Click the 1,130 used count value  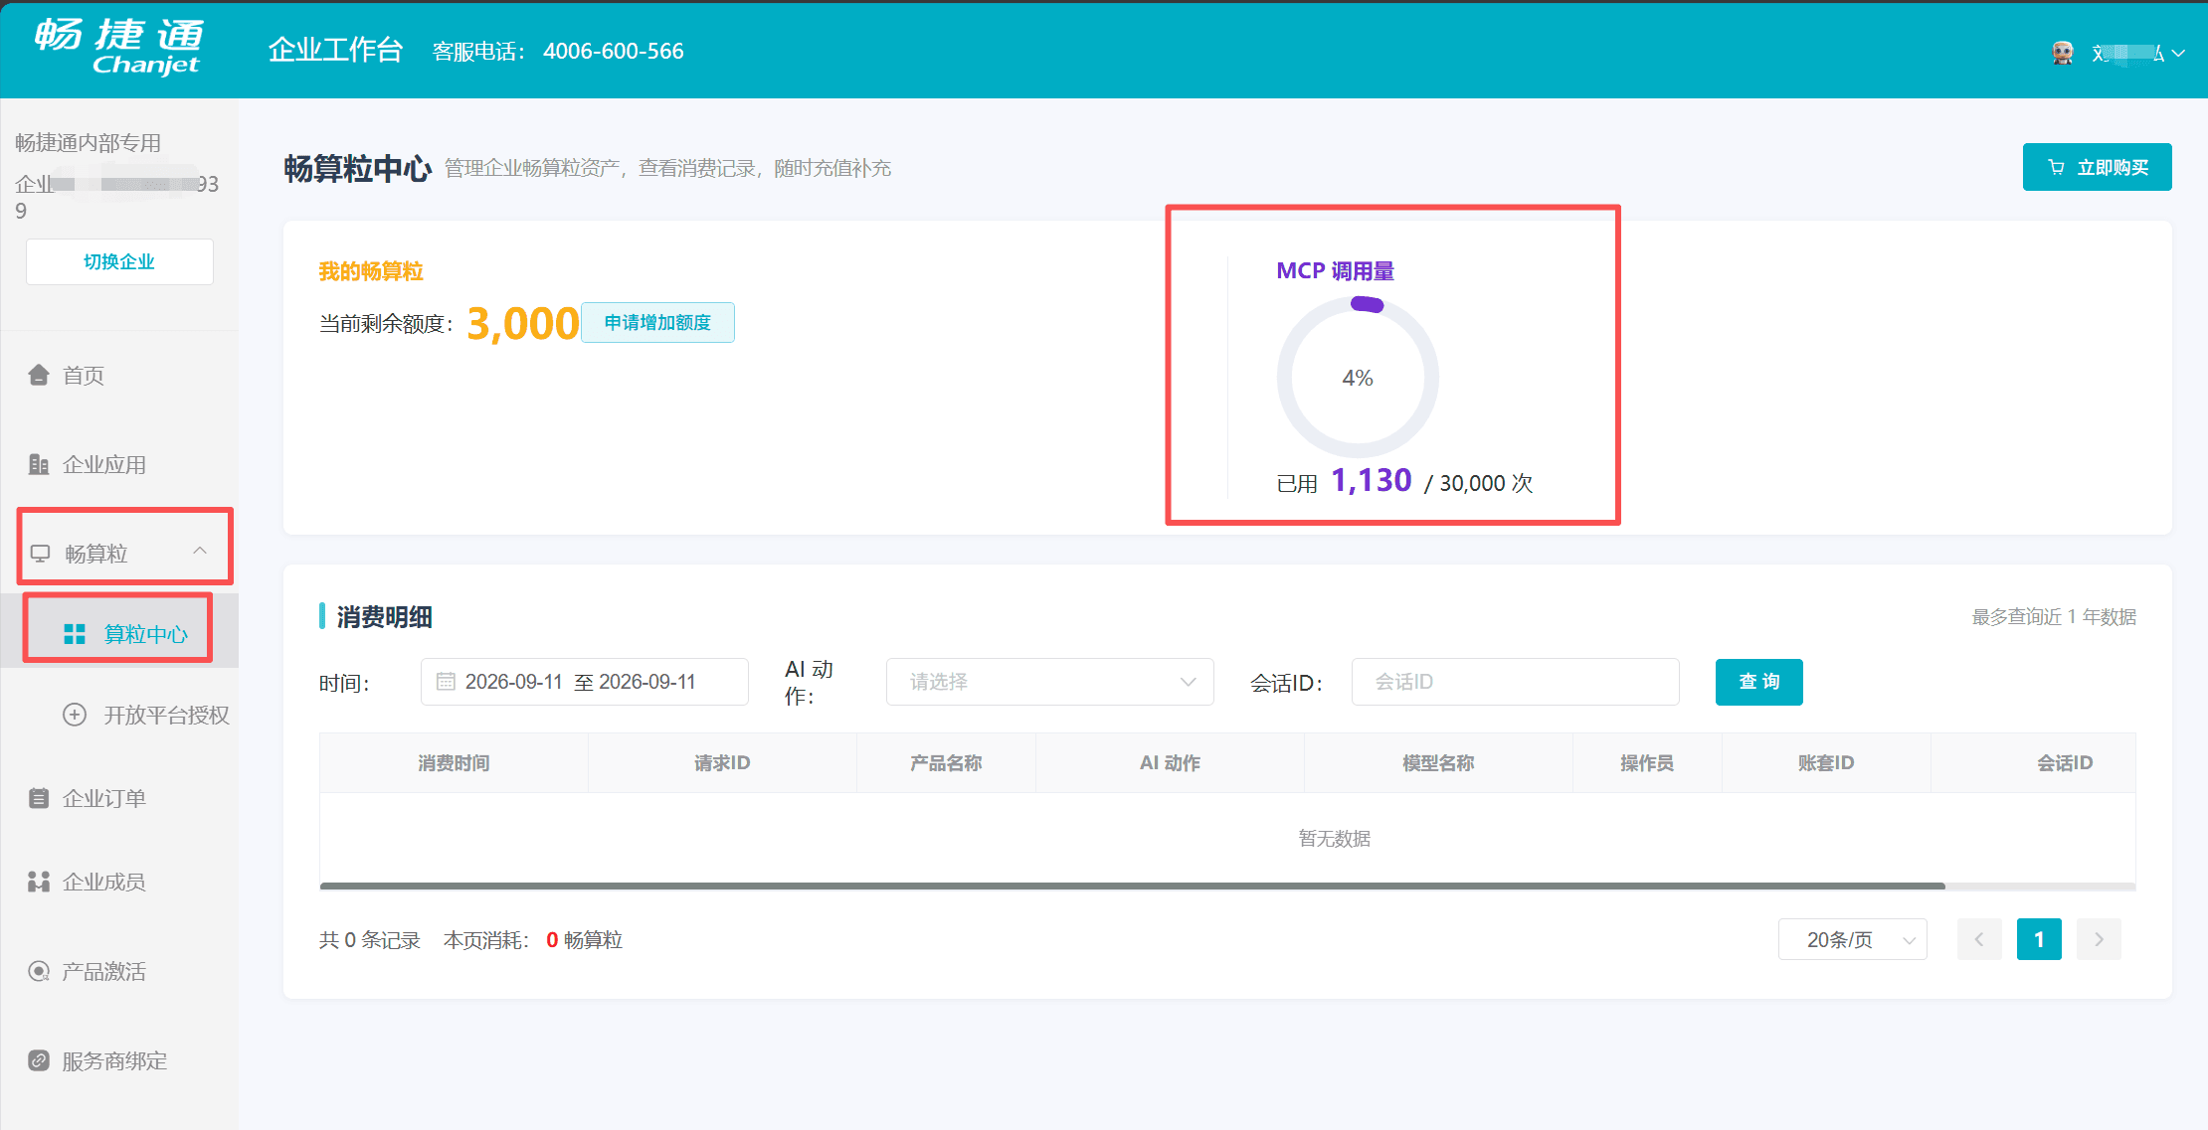point(1372,481)
